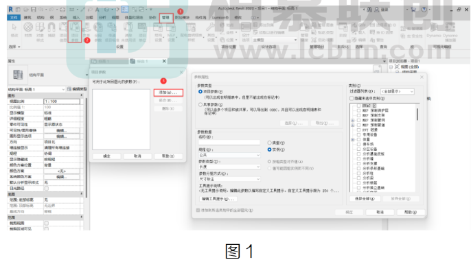Check the 分析柱 category checkbox

point(358,173)
